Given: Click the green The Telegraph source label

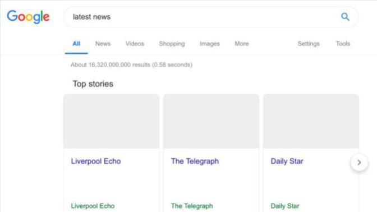Looking at the screenshot, I should [x=192, y=206].
